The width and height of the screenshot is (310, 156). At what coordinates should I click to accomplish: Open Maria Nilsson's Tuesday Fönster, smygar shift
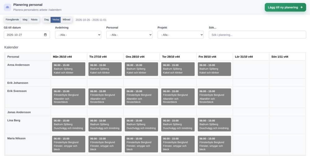(x=105, y=144)
